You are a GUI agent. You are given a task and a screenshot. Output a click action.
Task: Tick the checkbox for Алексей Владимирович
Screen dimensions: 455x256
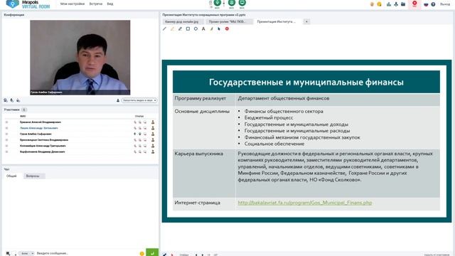[6, 122]
